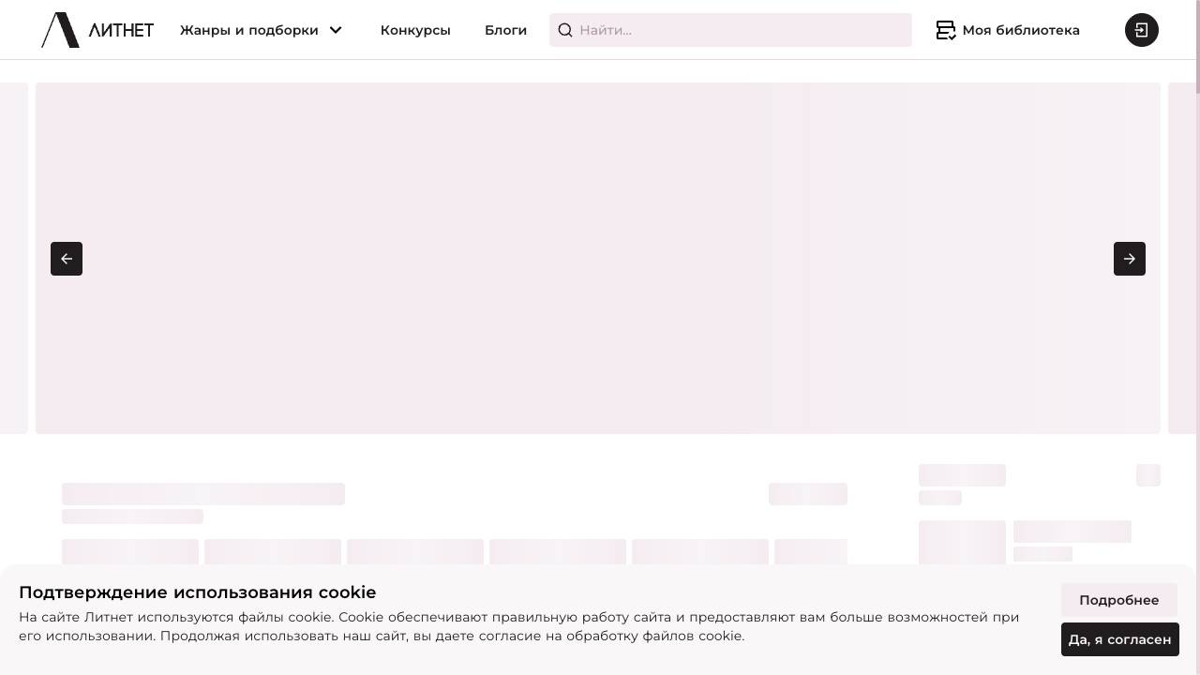Viewport: 1200px width, 675px height.
Task: Accept cookies with Да, я согласен
Action: 1120,639
